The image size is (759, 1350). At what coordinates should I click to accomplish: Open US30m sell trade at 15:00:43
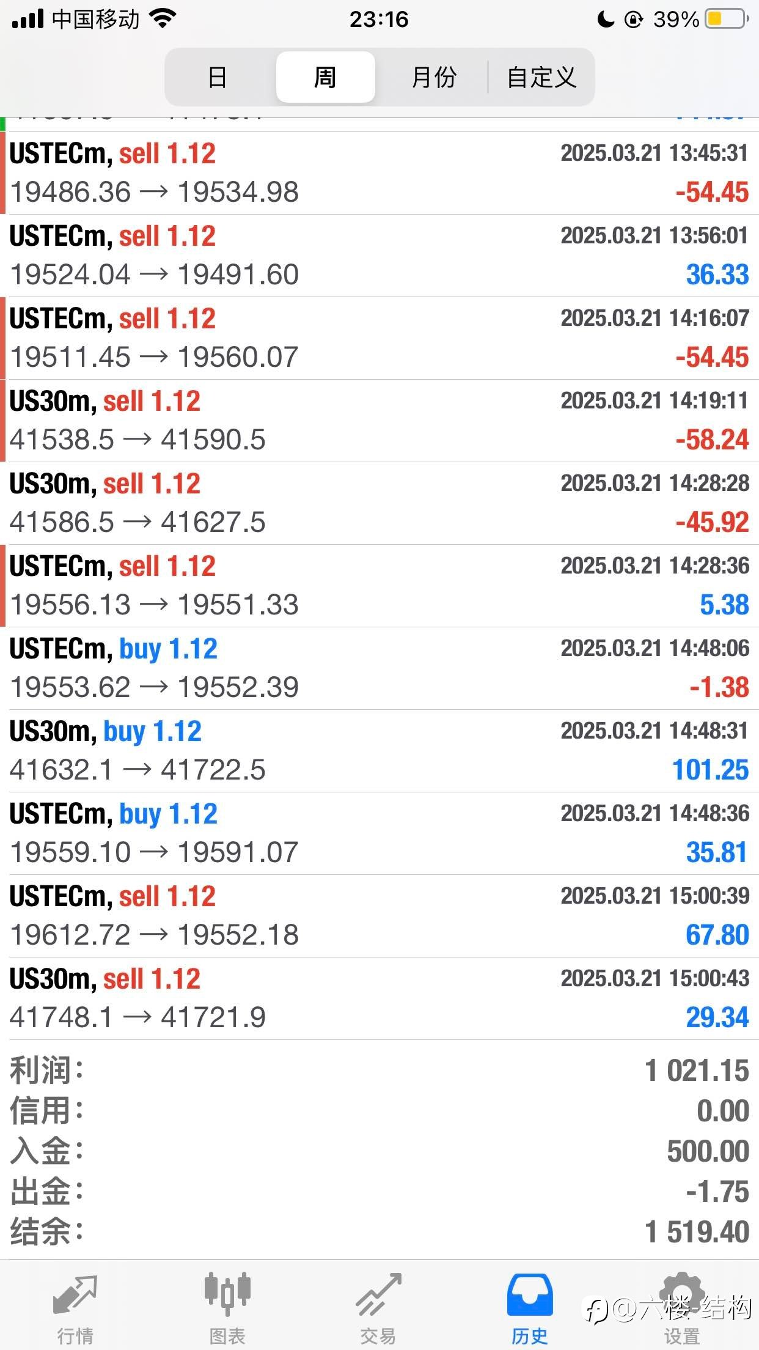[380, 998]
